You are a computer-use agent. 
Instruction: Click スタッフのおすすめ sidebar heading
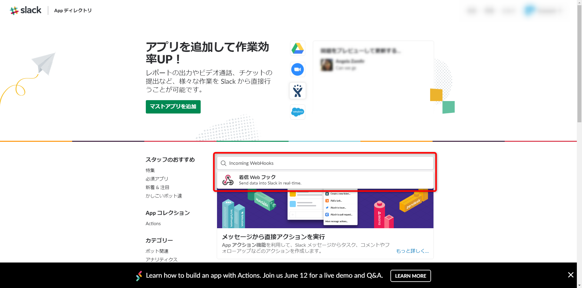[170, 160]
